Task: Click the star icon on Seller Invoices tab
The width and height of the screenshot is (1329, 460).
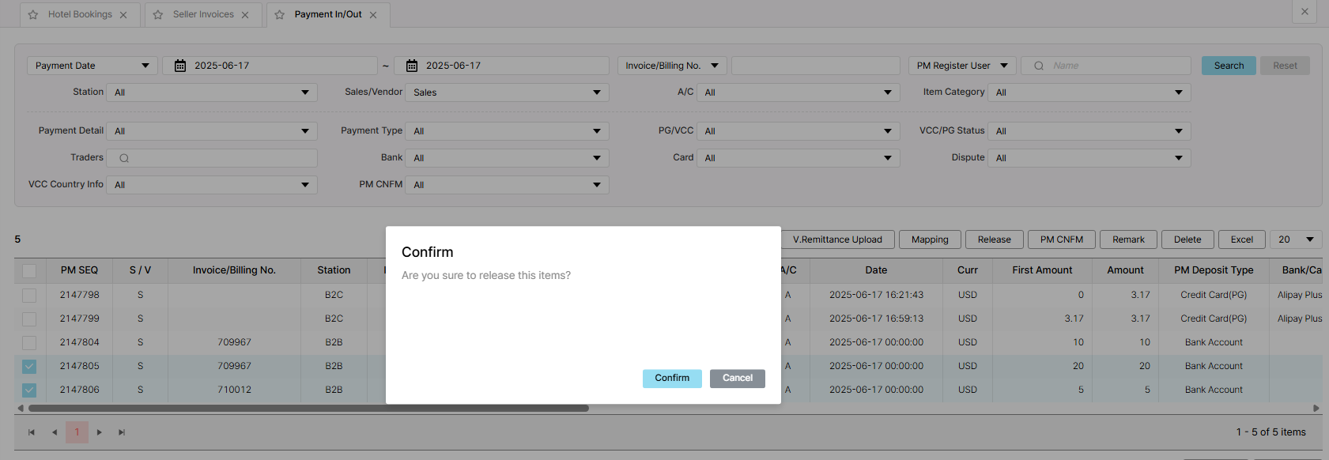Action: (x=158, y=15)
